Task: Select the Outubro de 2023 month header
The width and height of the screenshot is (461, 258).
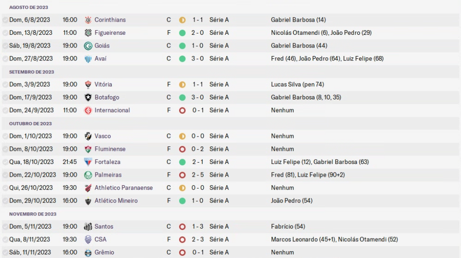Action: tap(30, 123)
